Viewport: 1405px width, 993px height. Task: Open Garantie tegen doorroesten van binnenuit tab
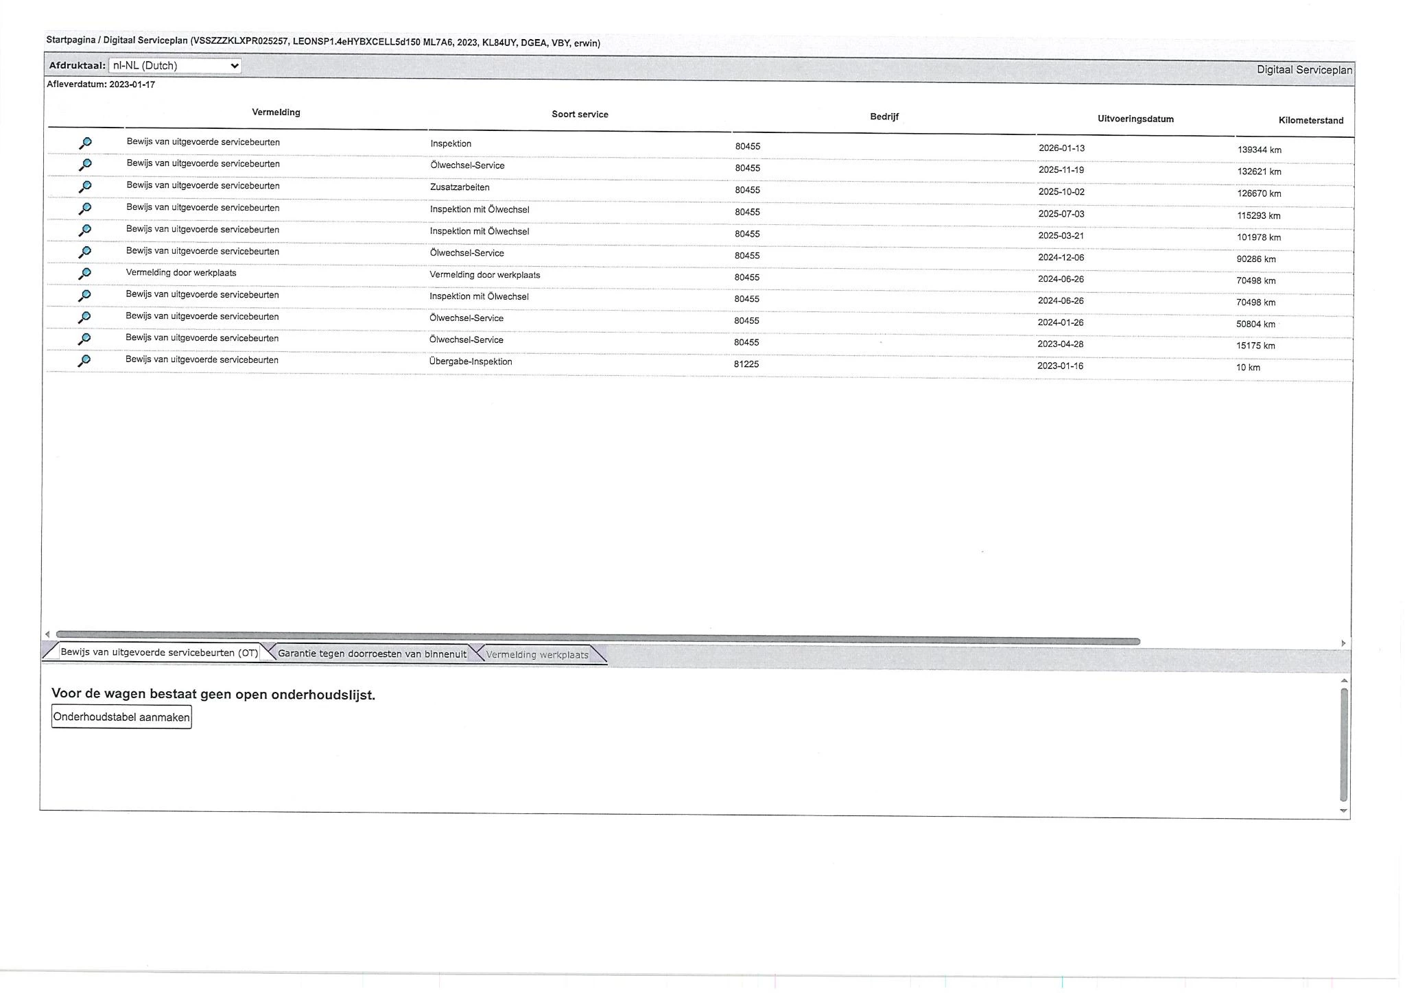pyautogui.click(x=372, y=654)
